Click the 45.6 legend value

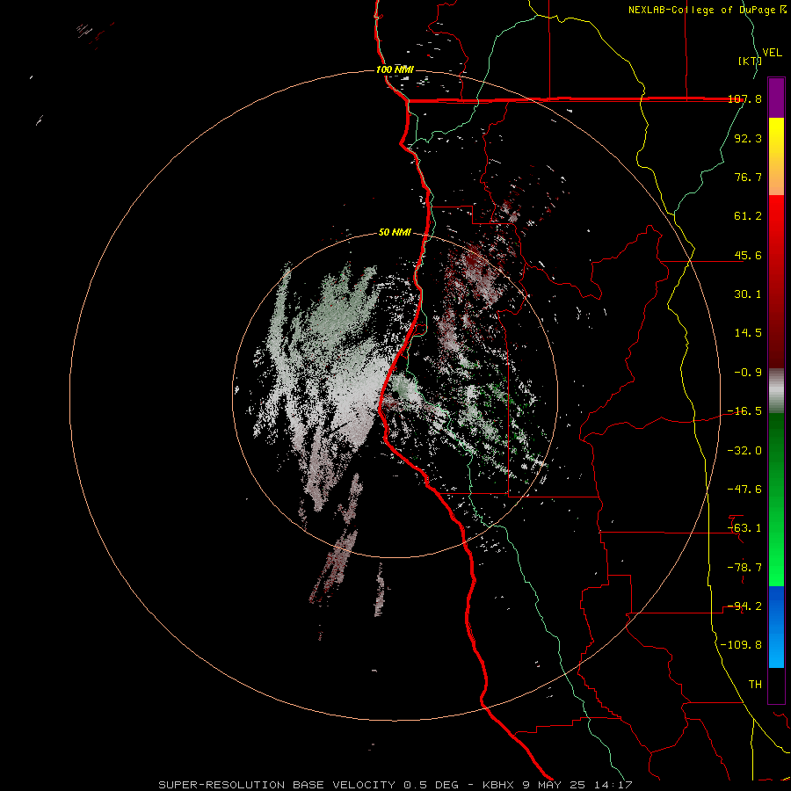pyautogui.click(x=748, y=255)
